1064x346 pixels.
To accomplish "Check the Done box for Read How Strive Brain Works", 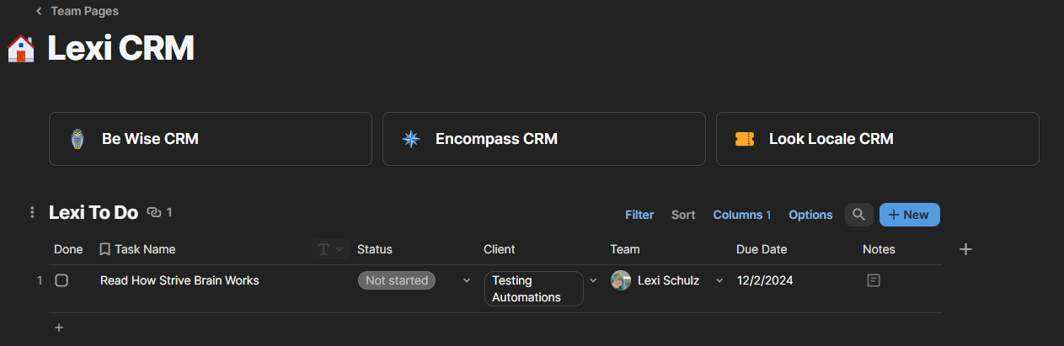I will [x=61, y=280].
